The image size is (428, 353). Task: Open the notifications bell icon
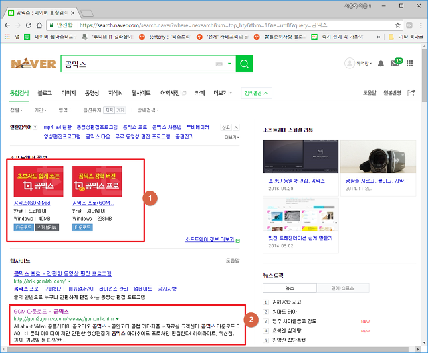coord(381,64)
